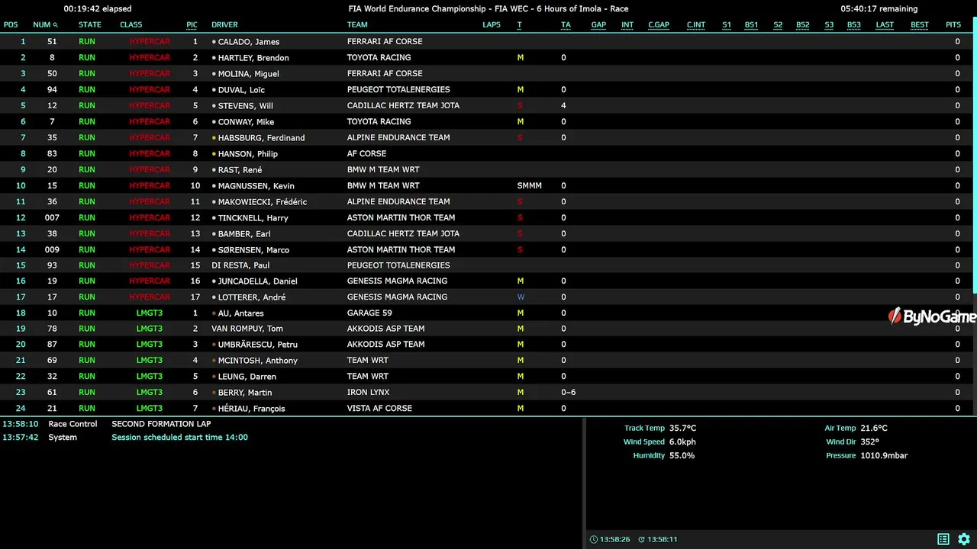Sort by the POS column header
Image resolution: width=977 pixels, height=549 pixels.
11,25
